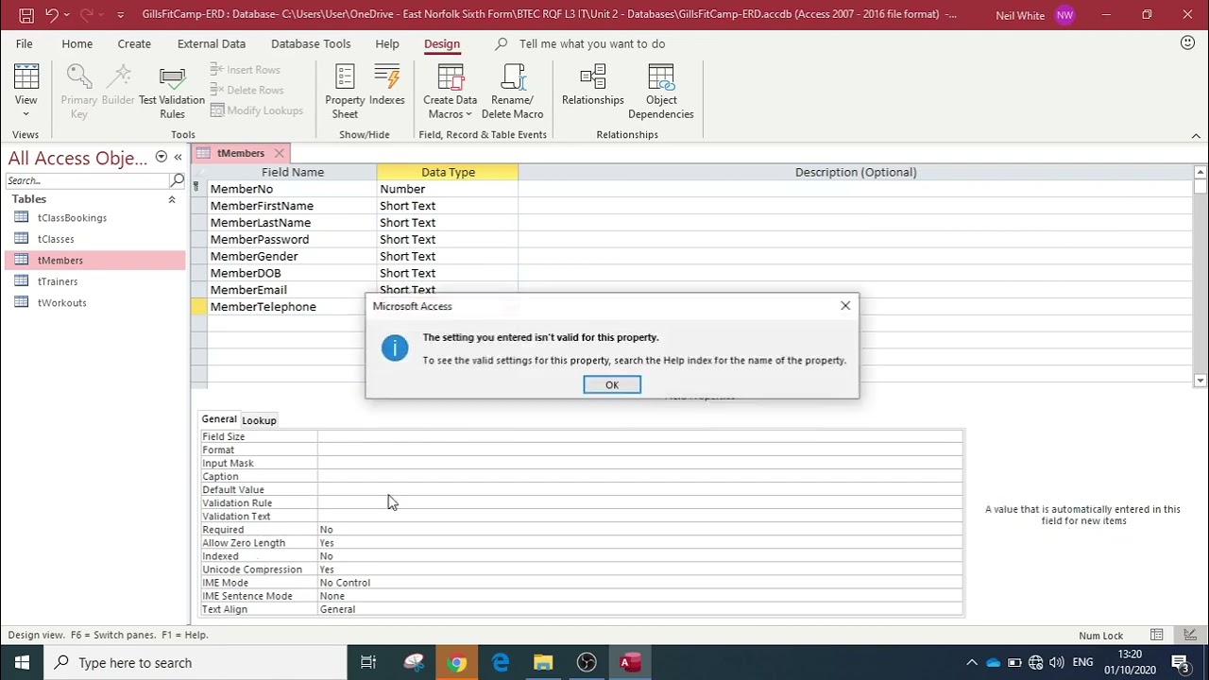This screenshot has height=680, width=1209.
Task: Select the MemberDOB field row
Action: pos(292,274)
